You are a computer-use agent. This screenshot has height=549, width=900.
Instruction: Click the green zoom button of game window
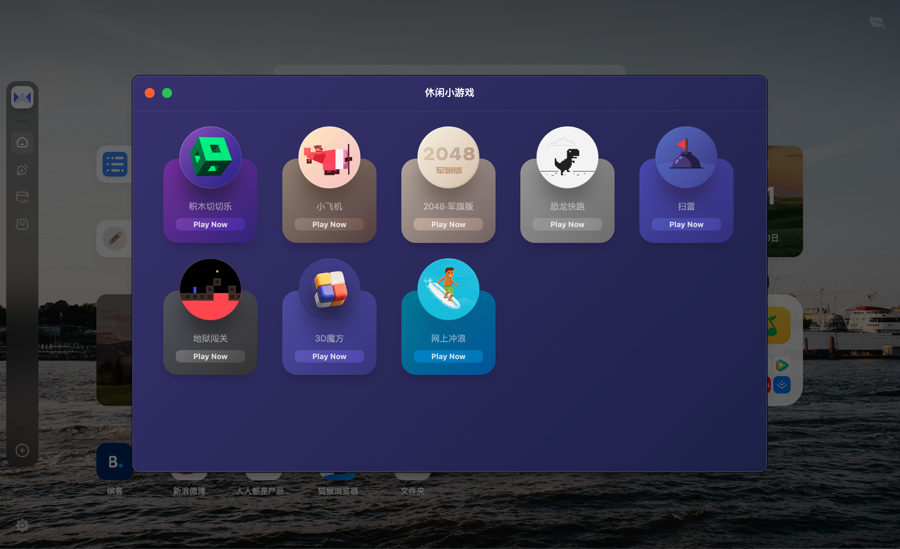click(167, 93)
